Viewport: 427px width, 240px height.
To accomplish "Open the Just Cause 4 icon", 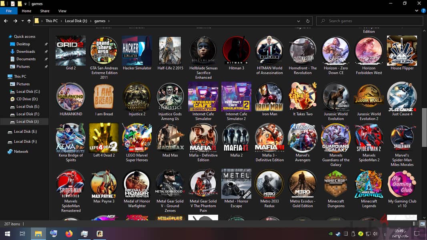I will (402, 96).
